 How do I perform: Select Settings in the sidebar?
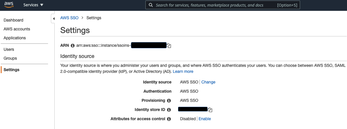point(11,70)
